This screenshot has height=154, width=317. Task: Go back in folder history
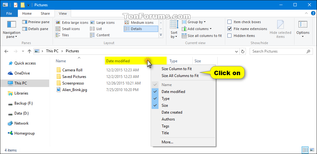(7, 51)
